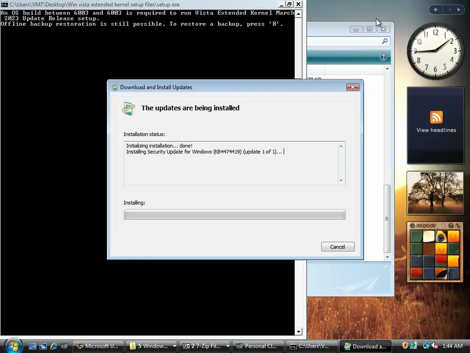Screen dimensions: 470x353
Task: Click Download a... taskbar button
Action: (365, 346)
